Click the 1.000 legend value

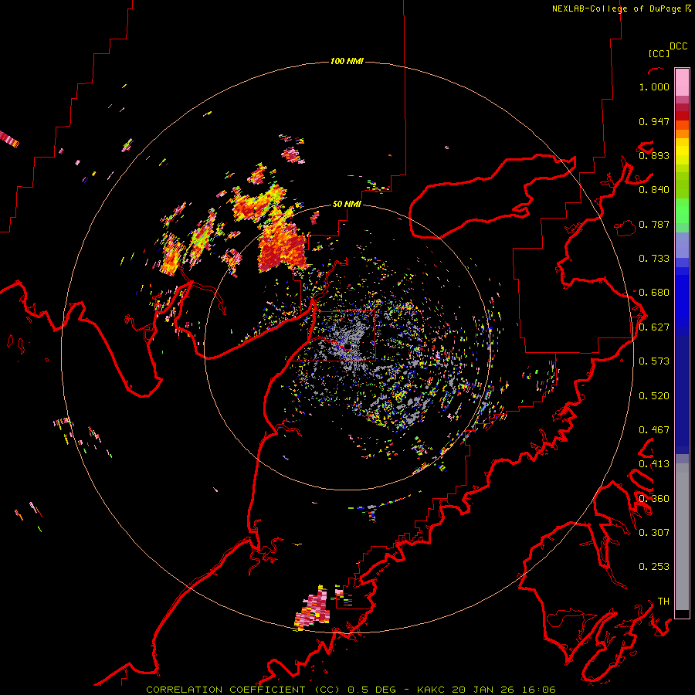(654, 86)
